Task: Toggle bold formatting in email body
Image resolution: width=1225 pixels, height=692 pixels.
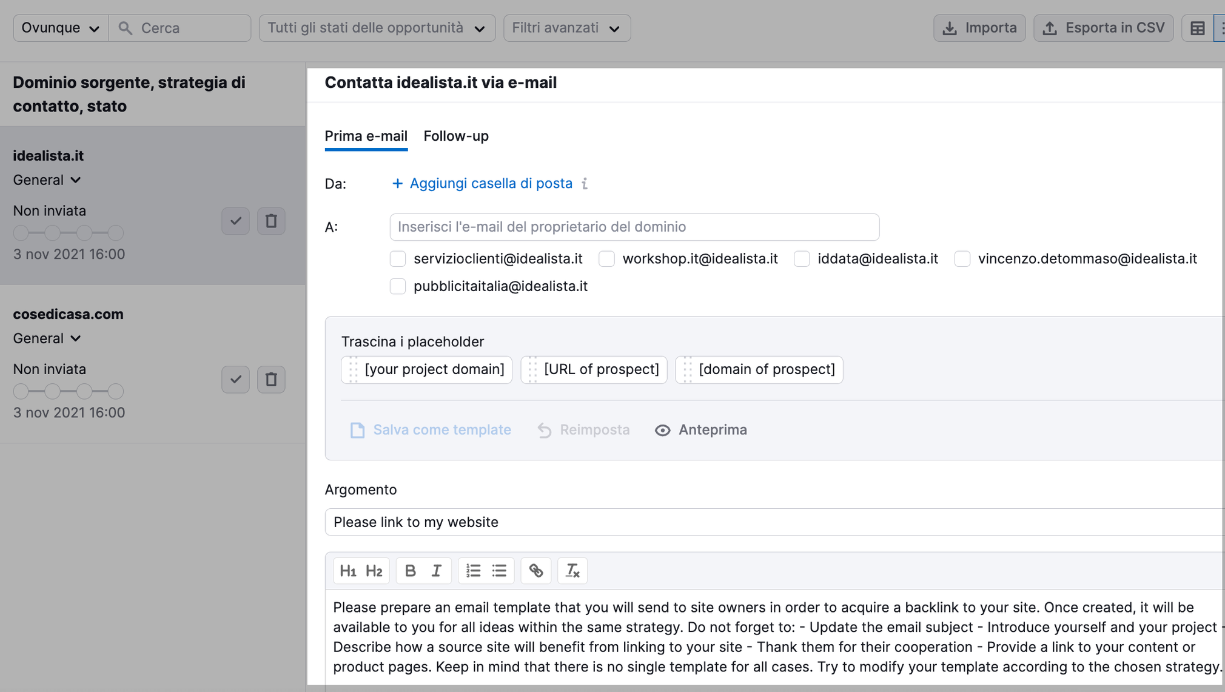Action: (x=411, y=570)
